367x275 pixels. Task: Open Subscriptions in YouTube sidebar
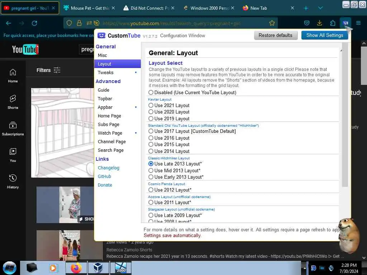click(x=13, y=129)
